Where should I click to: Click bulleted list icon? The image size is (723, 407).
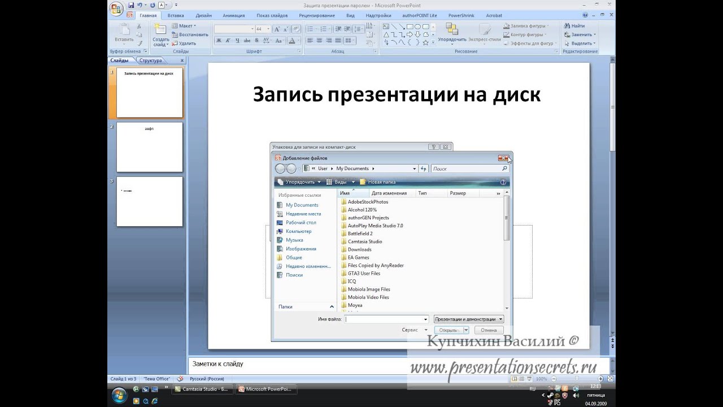coord(311,29)
